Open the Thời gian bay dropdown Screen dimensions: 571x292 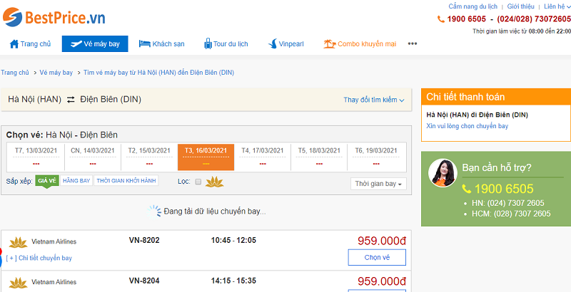(378, 184)
